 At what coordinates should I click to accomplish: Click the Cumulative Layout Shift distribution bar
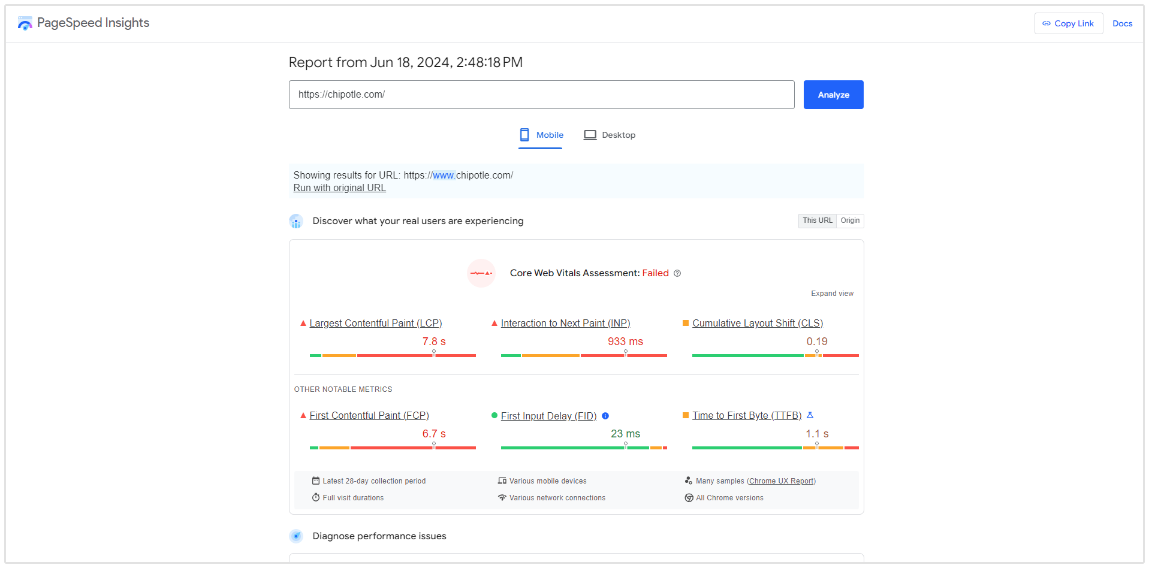(x=775, y=355)
